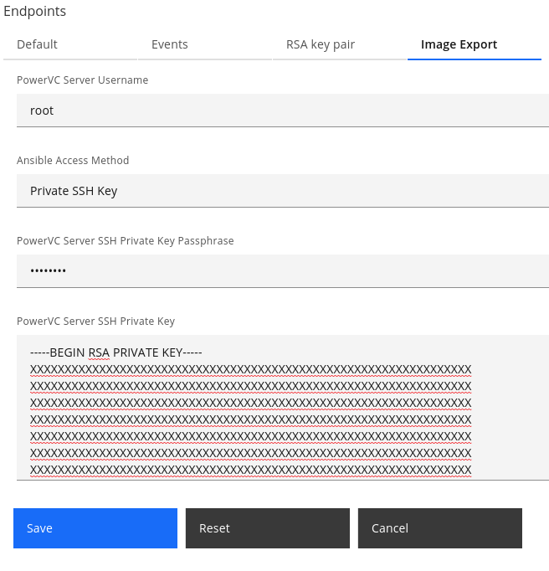549x571 pixels.
Task: Click the PowerVC Server Username field containing root
Action: 282,111
